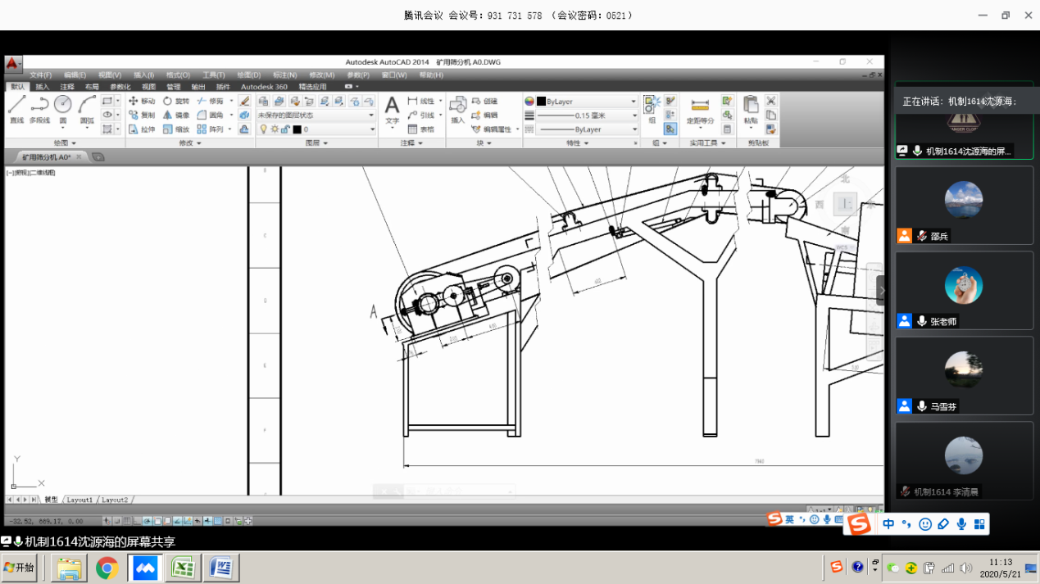This screenshot has width=1040, height=584.
Task: Toggle layer on/off lightbulb icon
Action: pos(263,129)
